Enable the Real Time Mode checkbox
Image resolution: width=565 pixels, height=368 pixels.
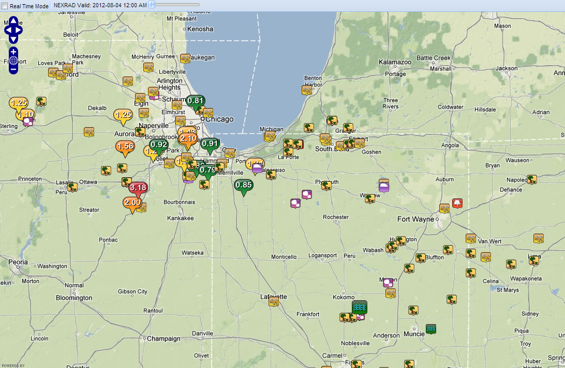5,6
